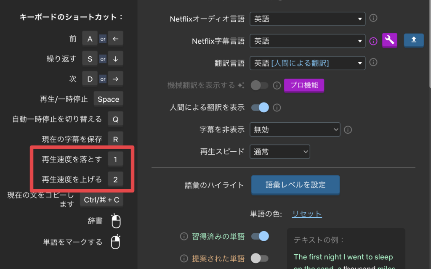Viewport: 431px width, 269px height.
Task: Click the info icon next to 翻訳言語
Action: pyautogui.click(x=374, y=62)
